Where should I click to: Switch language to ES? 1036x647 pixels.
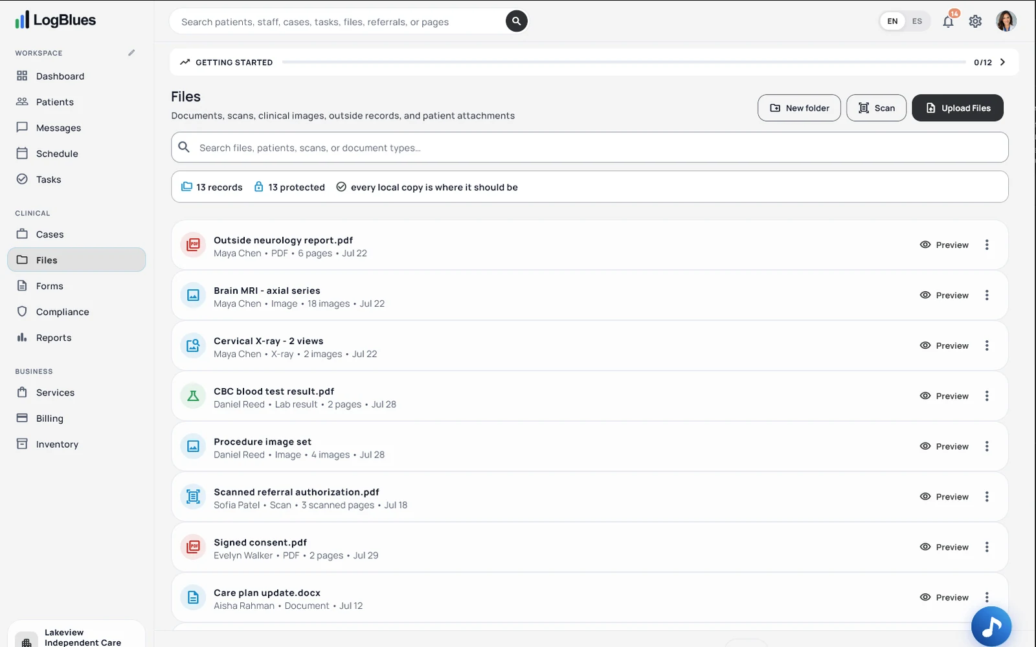coord(917,21)
